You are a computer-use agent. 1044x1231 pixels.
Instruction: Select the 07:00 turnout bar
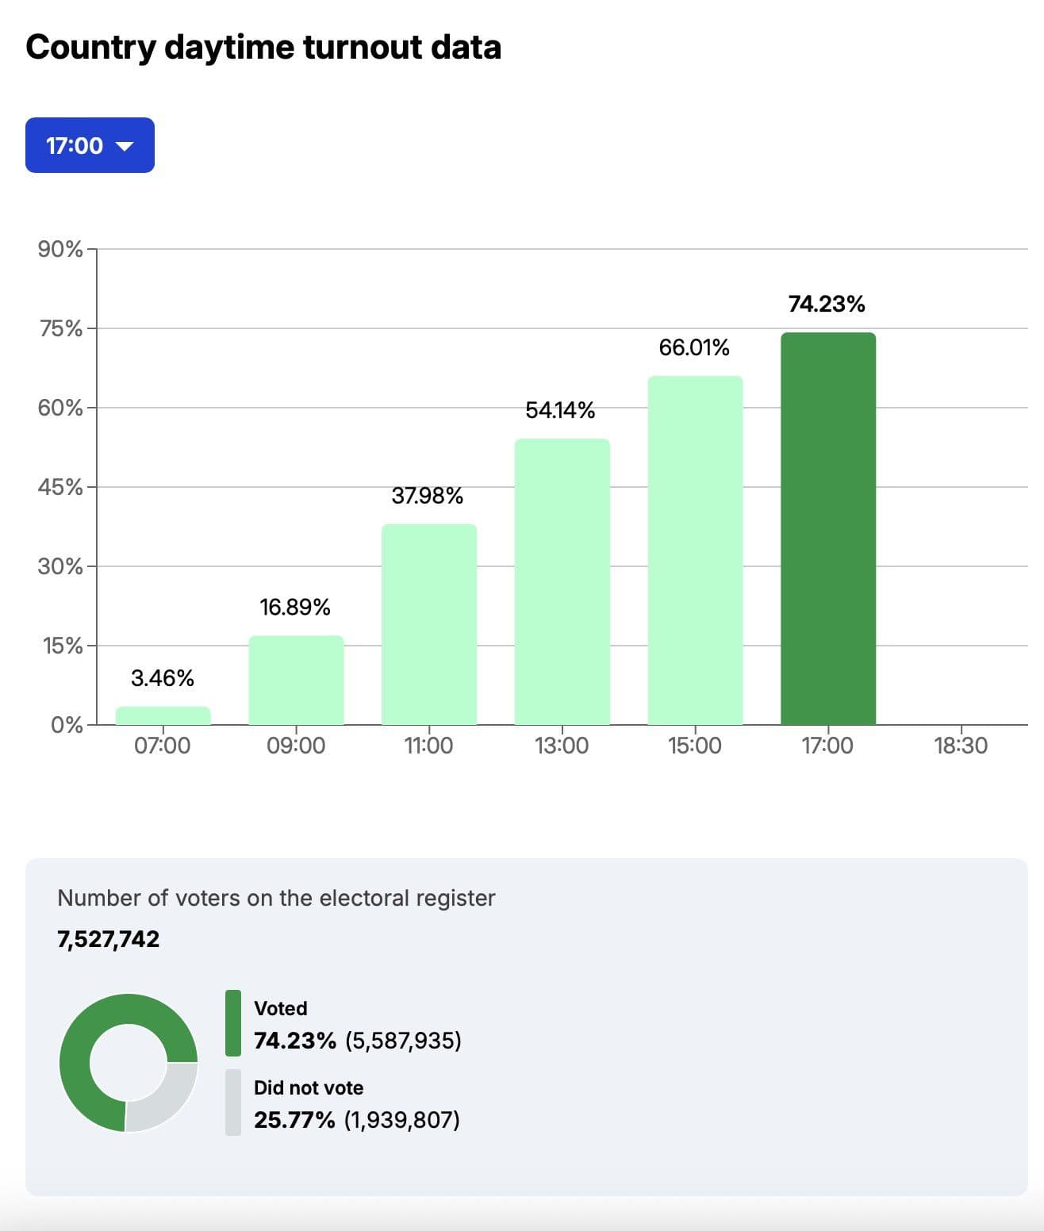(163, 715)
